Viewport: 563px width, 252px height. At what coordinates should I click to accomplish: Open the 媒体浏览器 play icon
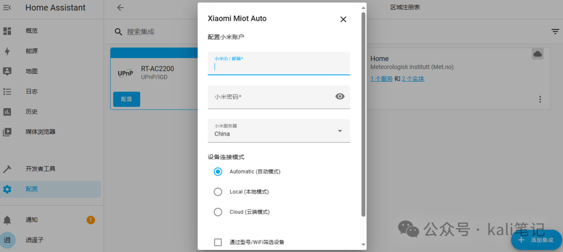click(7, 132)
